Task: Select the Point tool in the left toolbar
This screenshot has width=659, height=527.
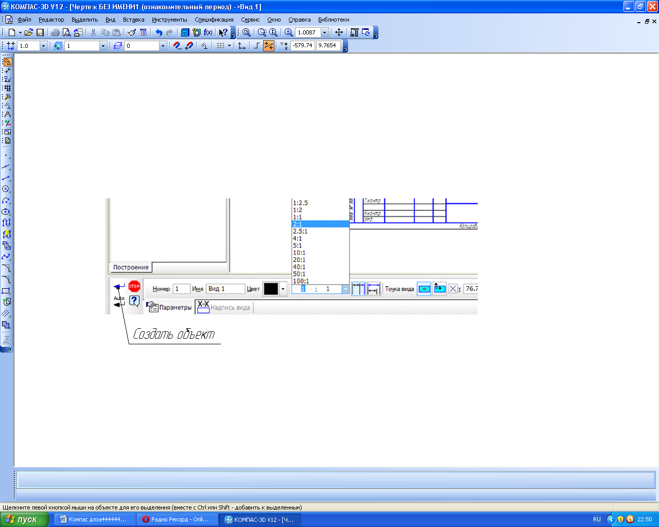Action: [x=6, y=155]
